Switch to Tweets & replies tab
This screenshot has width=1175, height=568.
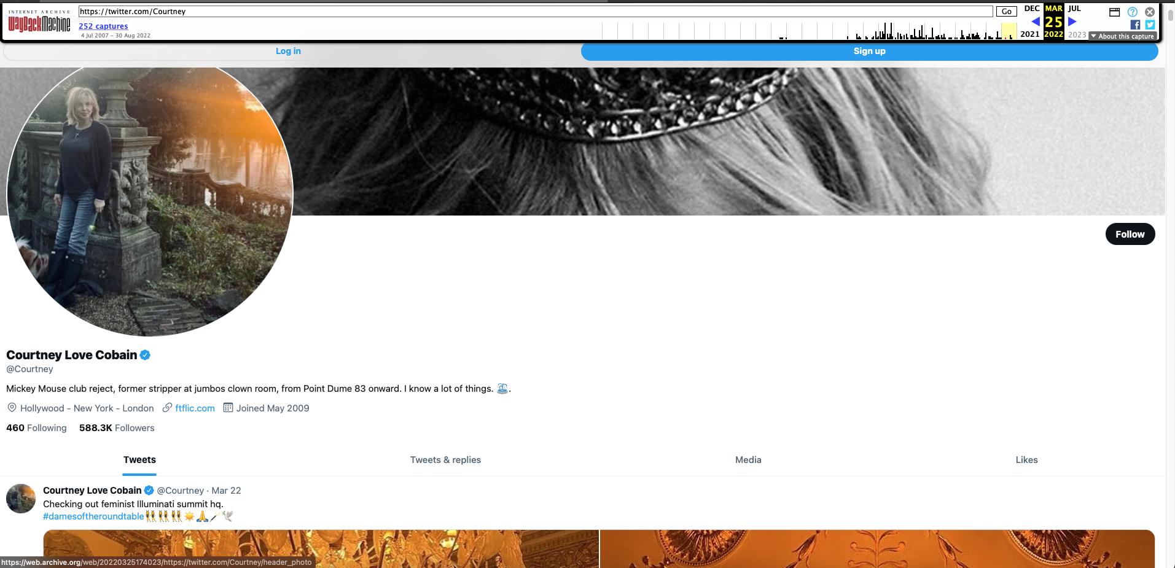coord(445,460)
